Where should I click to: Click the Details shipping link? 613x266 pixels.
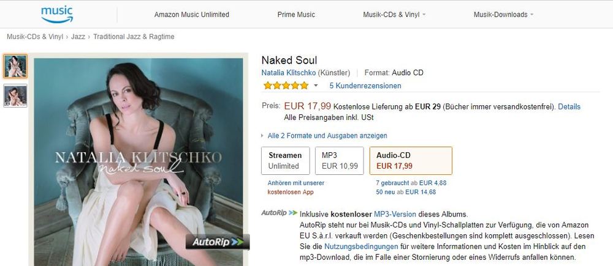tap(569, 106)
